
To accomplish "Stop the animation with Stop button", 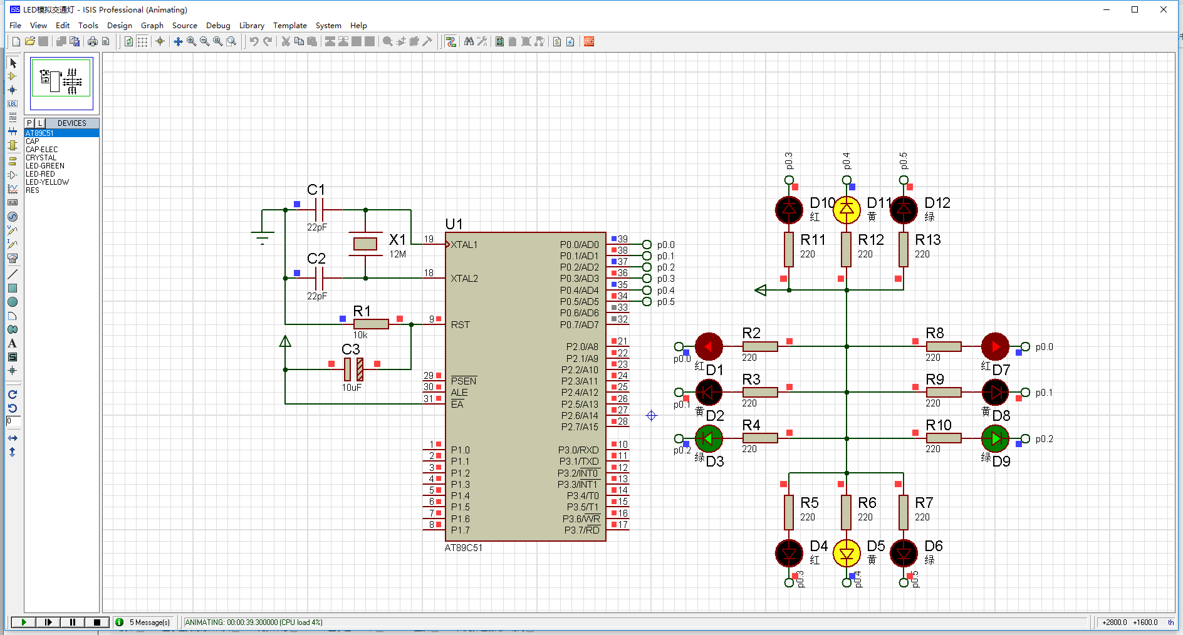I will tap(96, 622).
